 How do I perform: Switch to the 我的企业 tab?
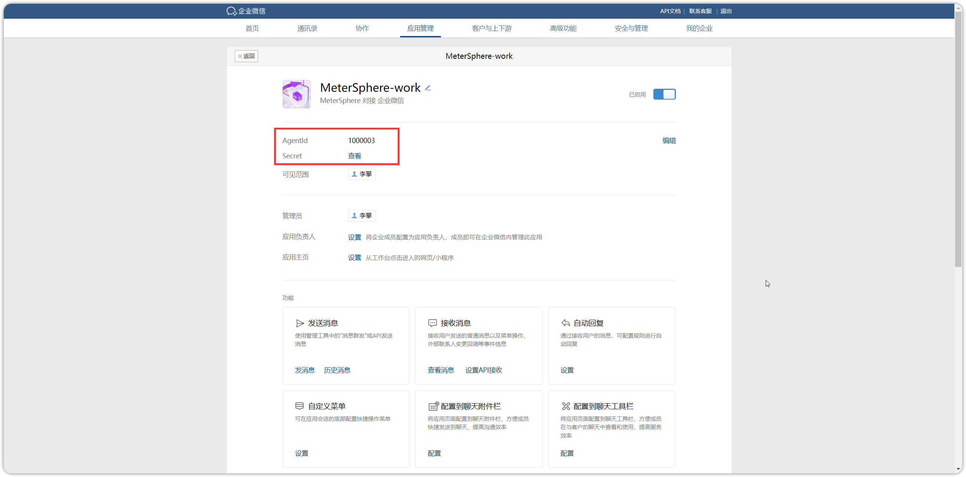pyautogui.click(x=699, y=28)
